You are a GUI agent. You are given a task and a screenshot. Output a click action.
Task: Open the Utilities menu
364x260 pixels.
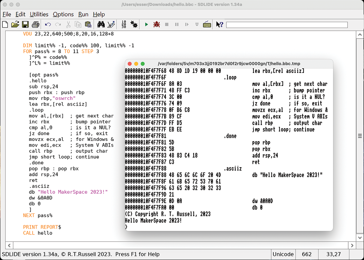click(39, 14)
